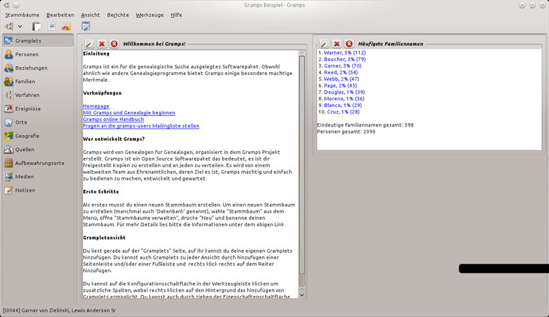Select surname Blanco, 1% (29)
The image size is (549, 317).
pyautogui.click(x=343, y=105)
